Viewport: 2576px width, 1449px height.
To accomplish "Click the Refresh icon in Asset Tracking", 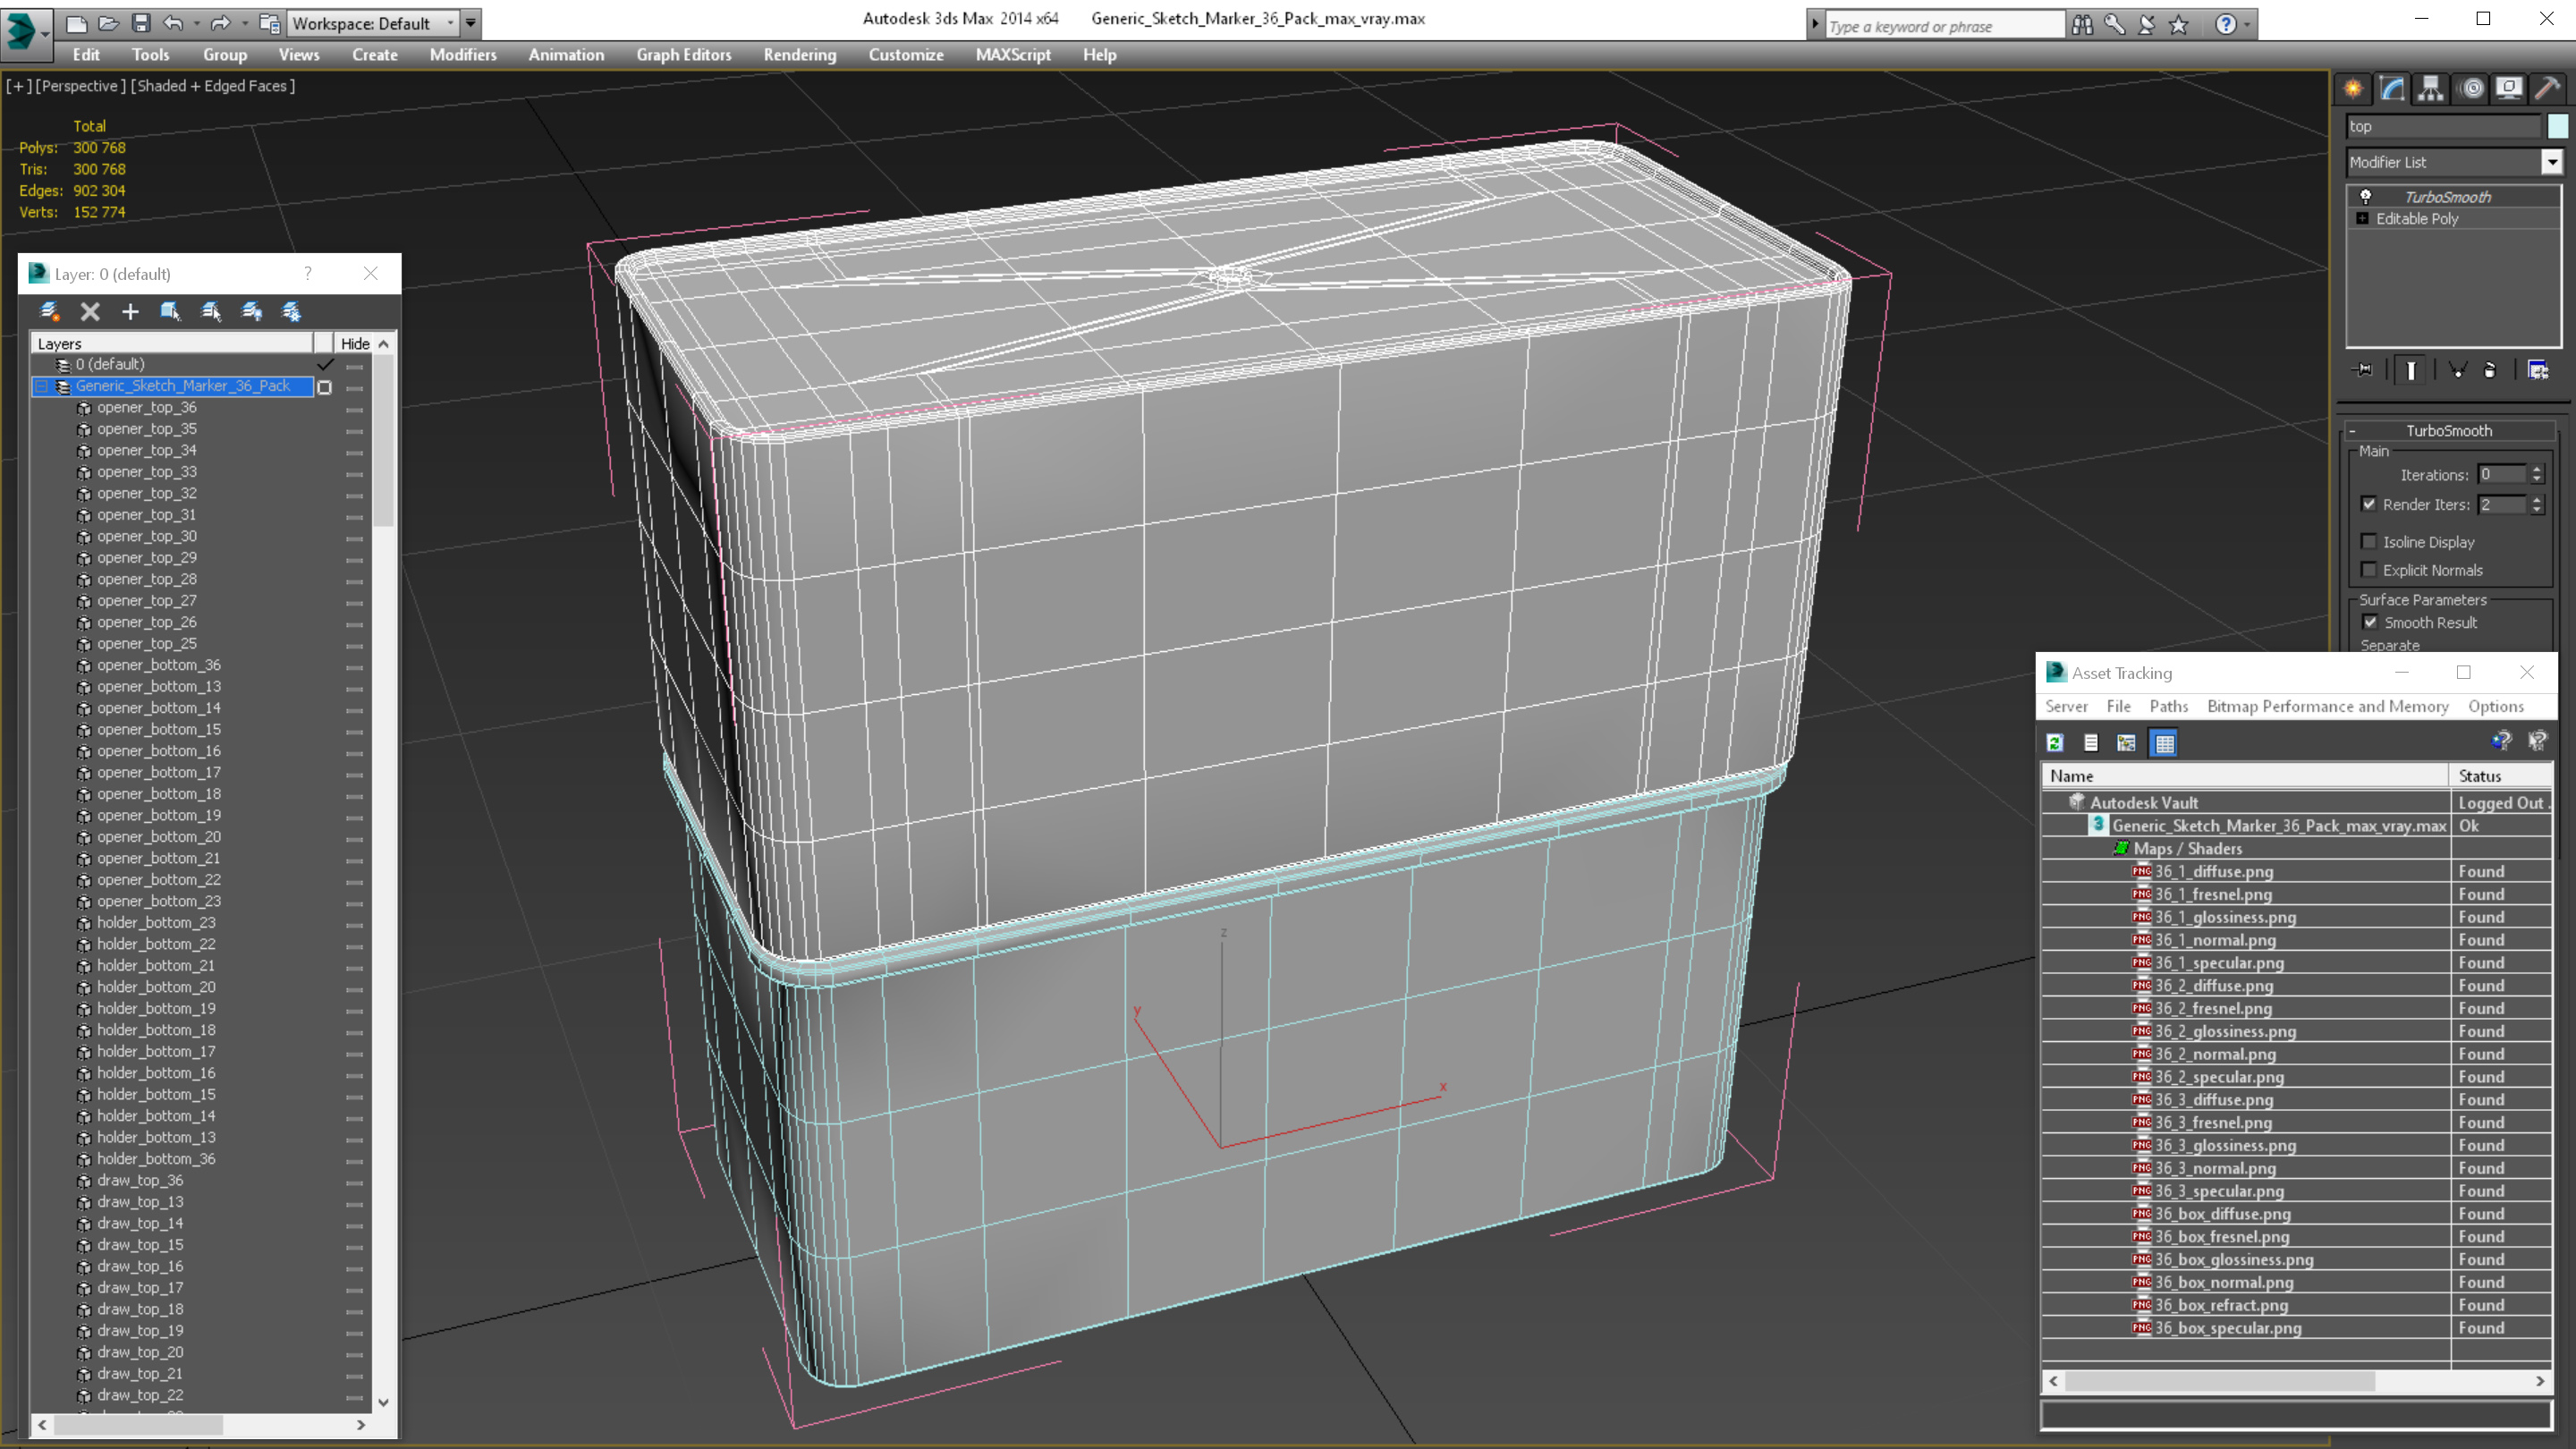I will point(2055,743).
